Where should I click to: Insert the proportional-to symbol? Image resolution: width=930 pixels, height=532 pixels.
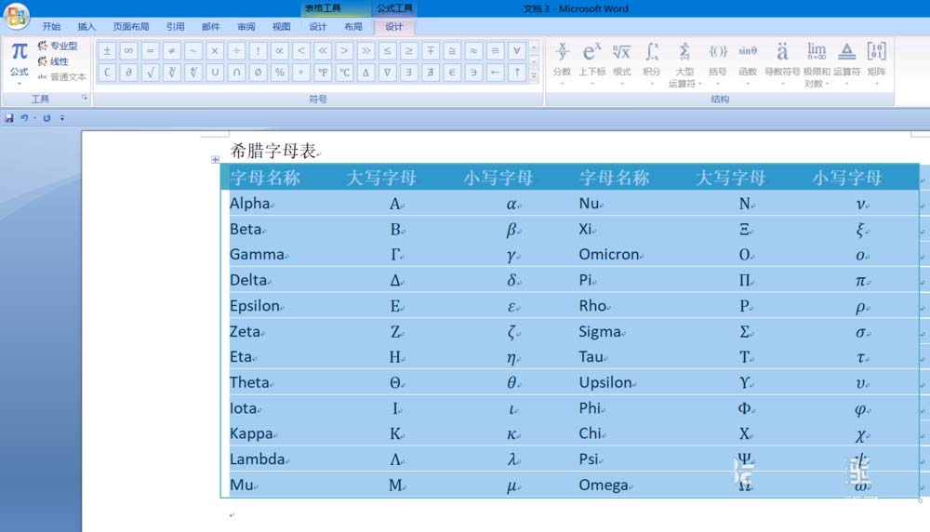coord(279,51)
